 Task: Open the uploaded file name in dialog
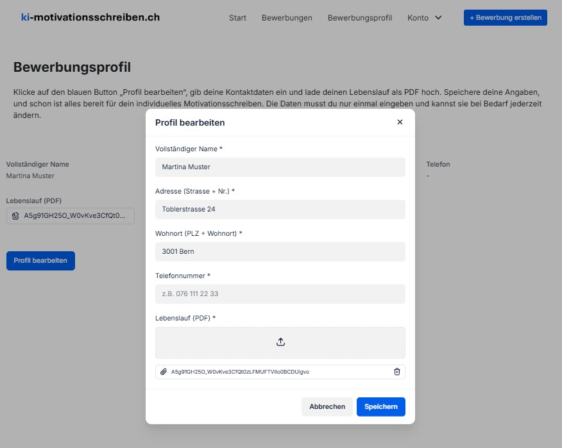240,372
